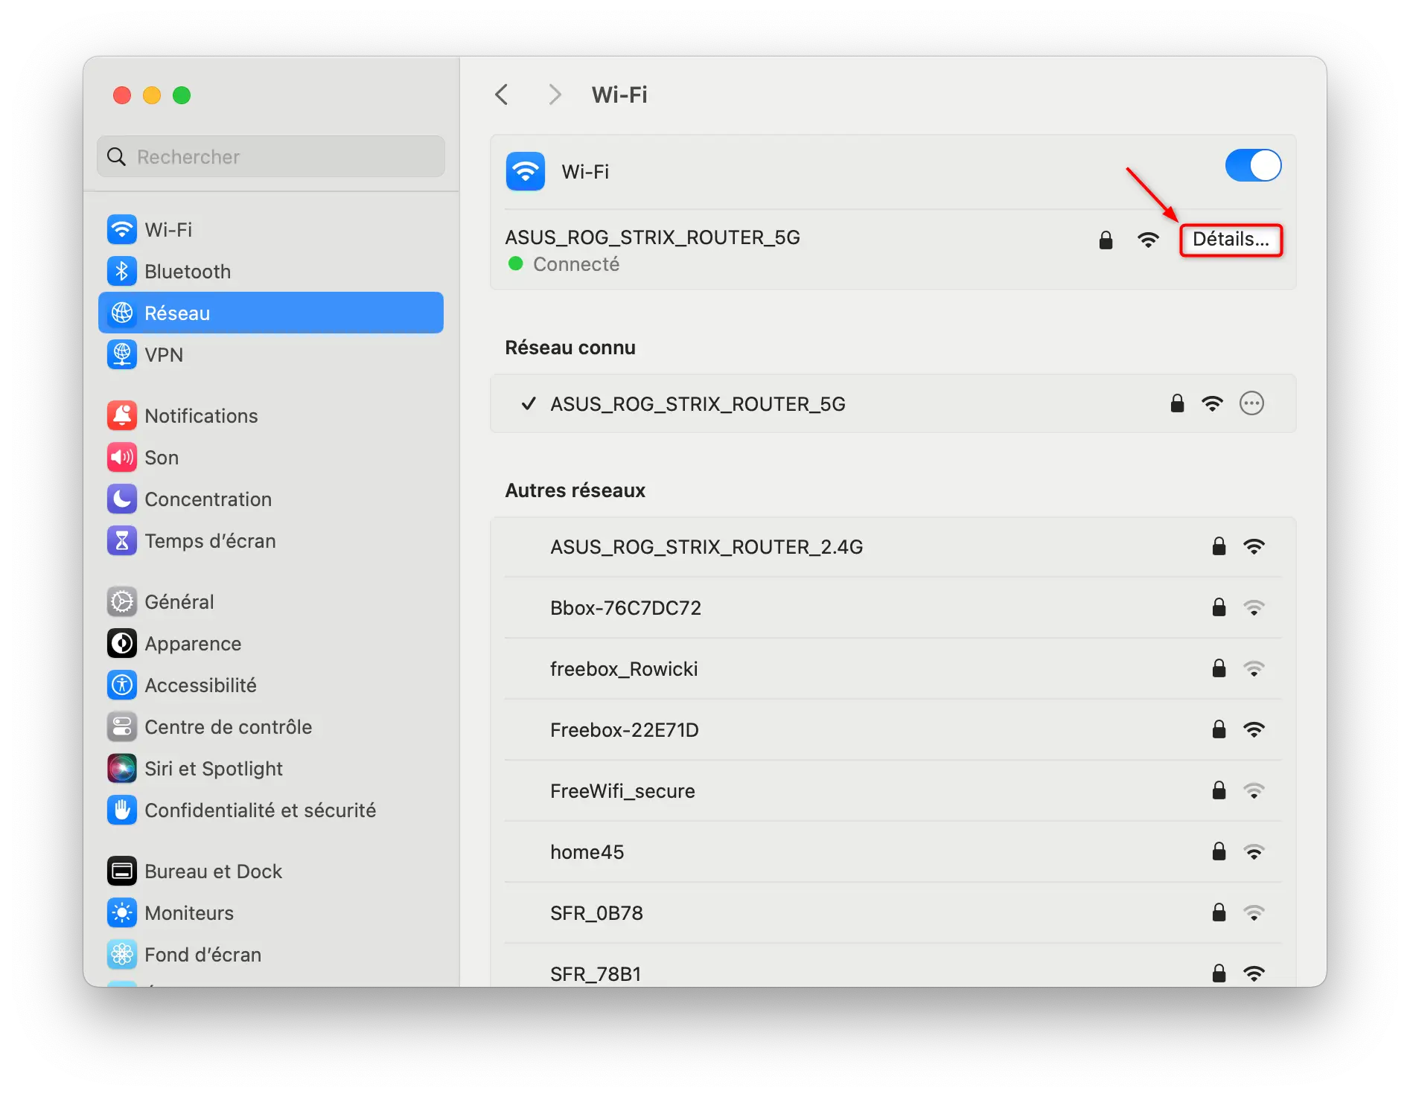
Task: Click the Siri et Spotlight icon
Action: pos(122,768)
